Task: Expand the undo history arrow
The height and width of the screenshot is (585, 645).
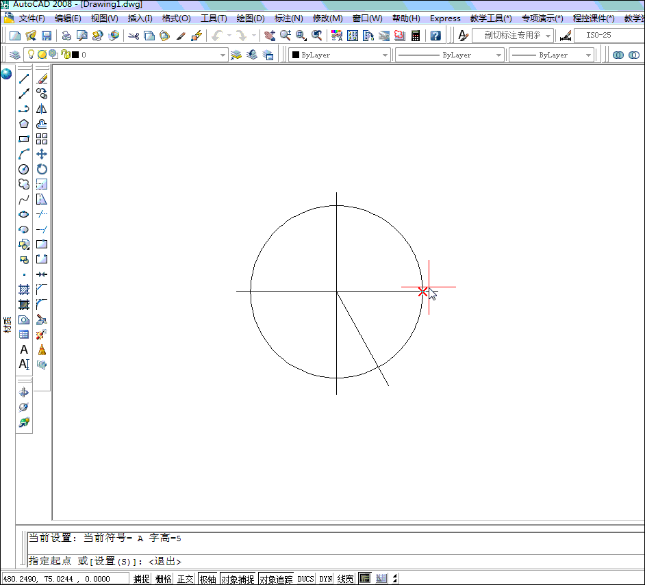Action: (229, 36)
